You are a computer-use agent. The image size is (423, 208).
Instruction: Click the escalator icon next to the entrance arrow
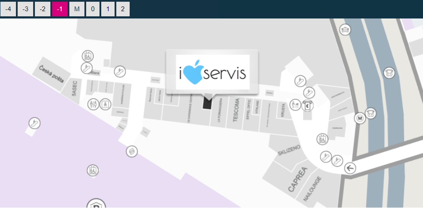(337, 161)
